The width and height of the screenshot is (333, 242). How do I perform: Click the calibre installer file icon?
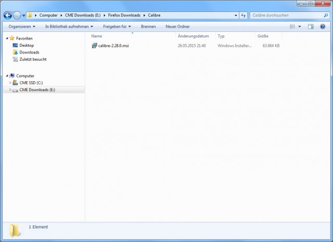coord(94,45)
